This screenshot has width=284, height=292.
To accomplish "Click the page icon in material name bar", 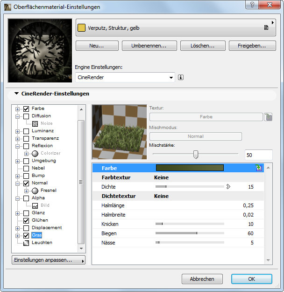I will [266, 27].
